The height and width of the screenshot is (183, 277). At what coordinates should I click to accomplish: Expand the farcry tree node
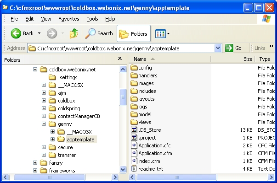coord(35,162)
